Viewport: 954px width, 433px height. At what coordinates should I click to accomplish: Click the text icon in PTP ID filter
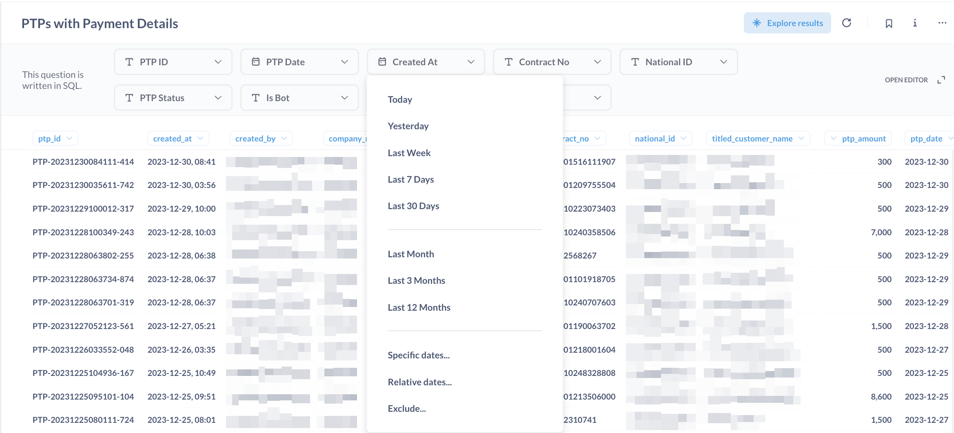[x=129, y=62]
